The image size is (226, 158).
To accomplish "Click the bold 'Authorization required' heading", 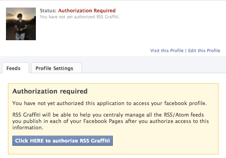I will pyautogui.click(x=50, y=91).
